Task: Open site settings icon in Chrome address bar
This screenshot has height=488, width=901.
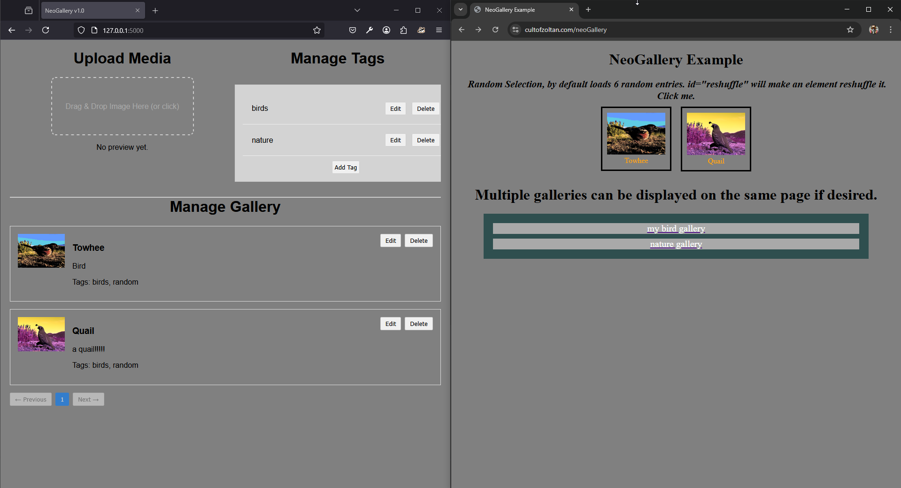Action: coord(515,29)
